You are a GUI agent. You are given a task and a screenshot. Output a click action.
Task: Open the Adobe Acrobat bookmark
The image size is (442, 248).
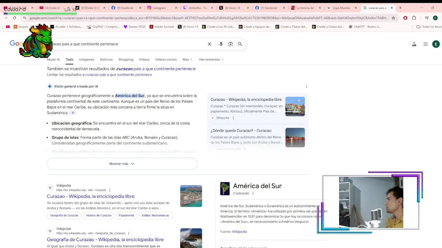(162, 27)
